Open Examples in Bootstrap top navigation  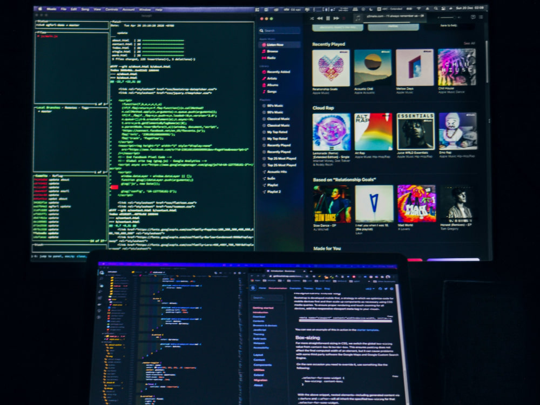point(295,288)
